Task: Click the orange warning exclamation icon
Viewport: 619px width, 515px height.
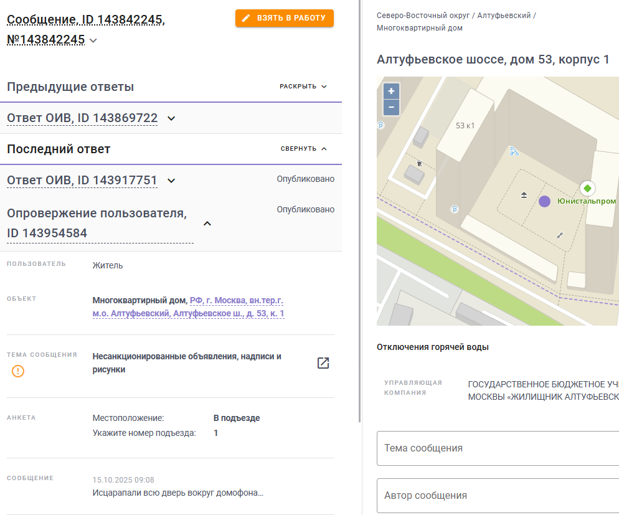Action: (x=18, y=371)
